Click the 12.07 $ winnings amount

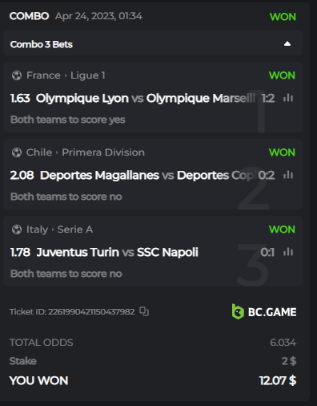click(x=278, y=380)
